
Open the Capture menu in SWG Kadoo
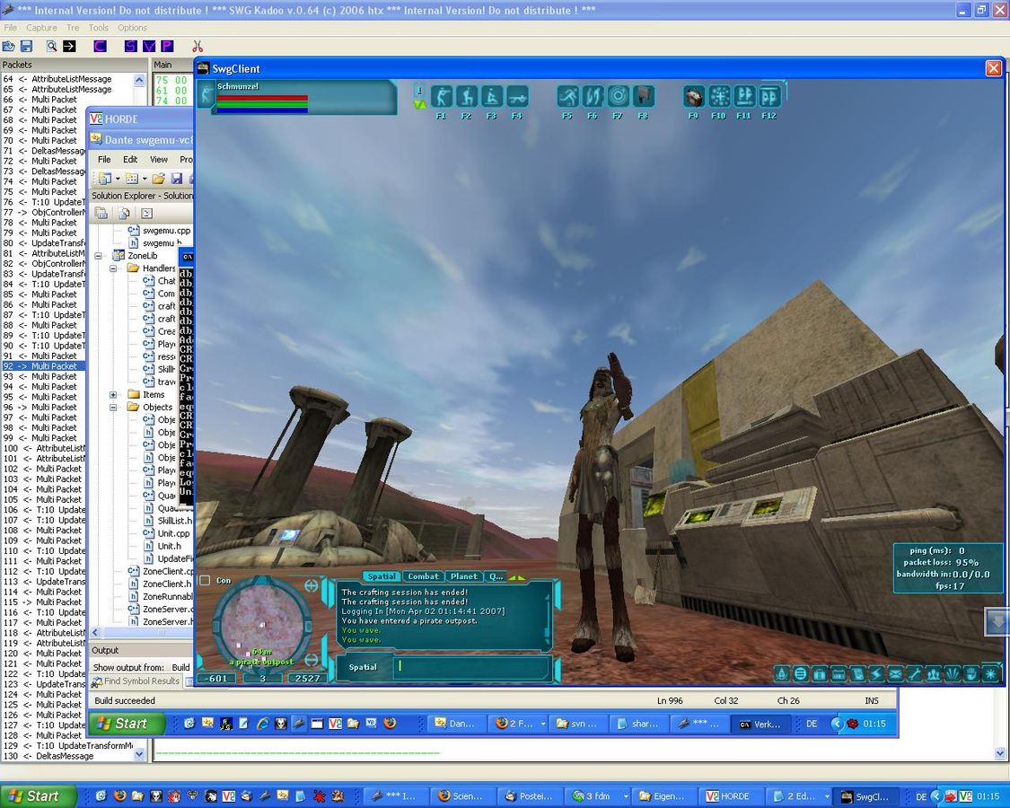coord(41,28)
